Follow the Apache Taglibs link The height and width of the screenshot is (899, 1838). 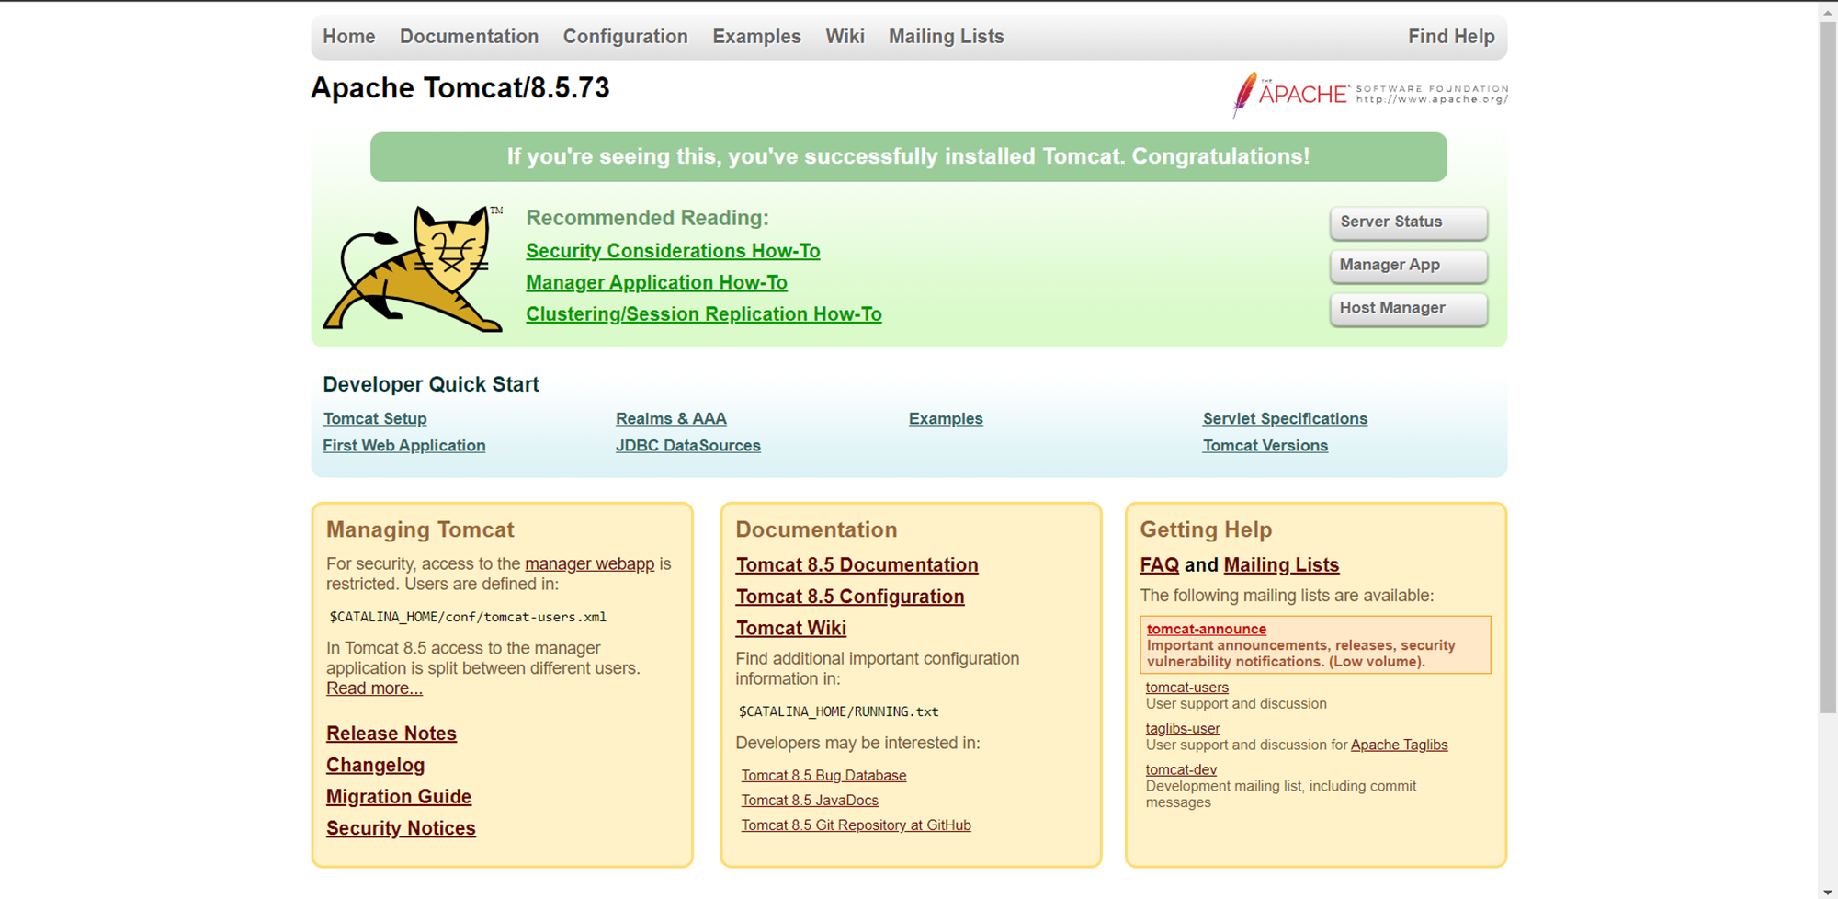pyautogui.click(x=1399, y=745)
